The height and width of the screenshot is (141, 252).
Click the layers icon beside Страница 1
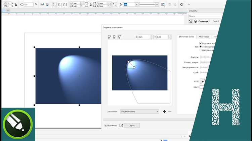tap(196, 21)
